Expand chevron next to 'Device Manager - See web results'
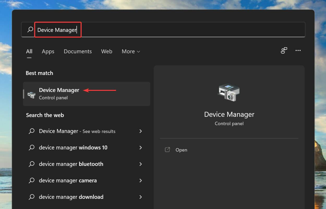Screen dimensions: 326x209 click(x=141, y=131)
